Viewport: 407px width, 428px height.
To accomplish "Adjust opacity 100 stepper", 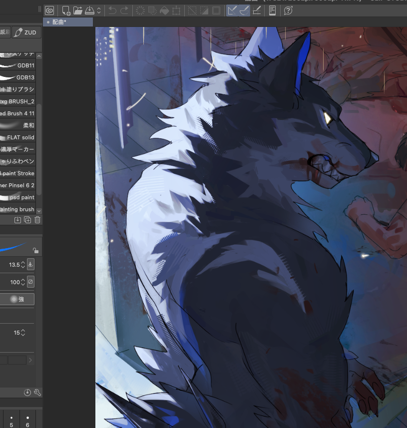I will tap(23, 282).
